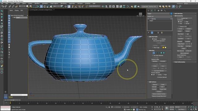This screenshot has height=111, width=198.
Task: Select the None constraint radio button
Action: point(179,22)
